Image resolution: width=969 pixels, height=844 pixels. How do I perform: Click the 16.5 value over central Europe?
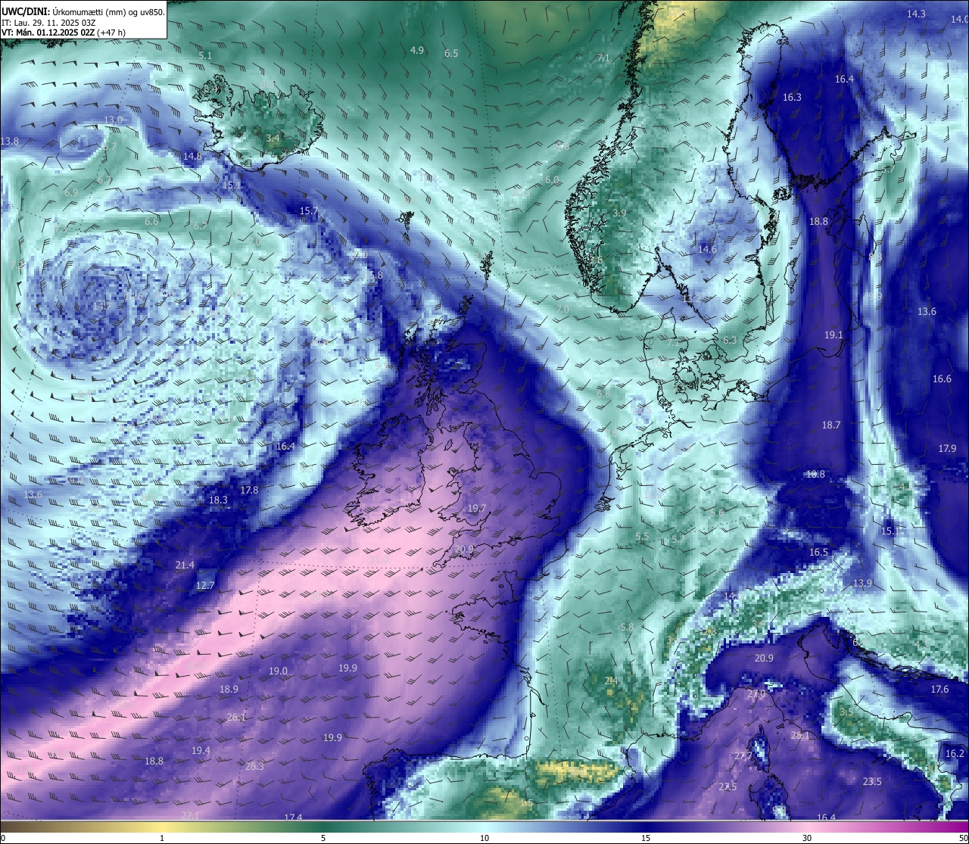pyautogui.click(x=819, y=553)
